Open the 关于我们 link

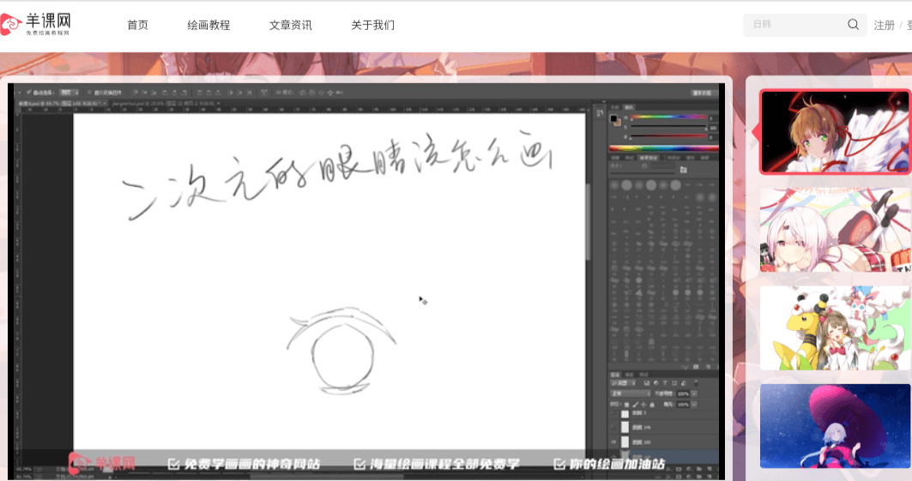[372, 25]
